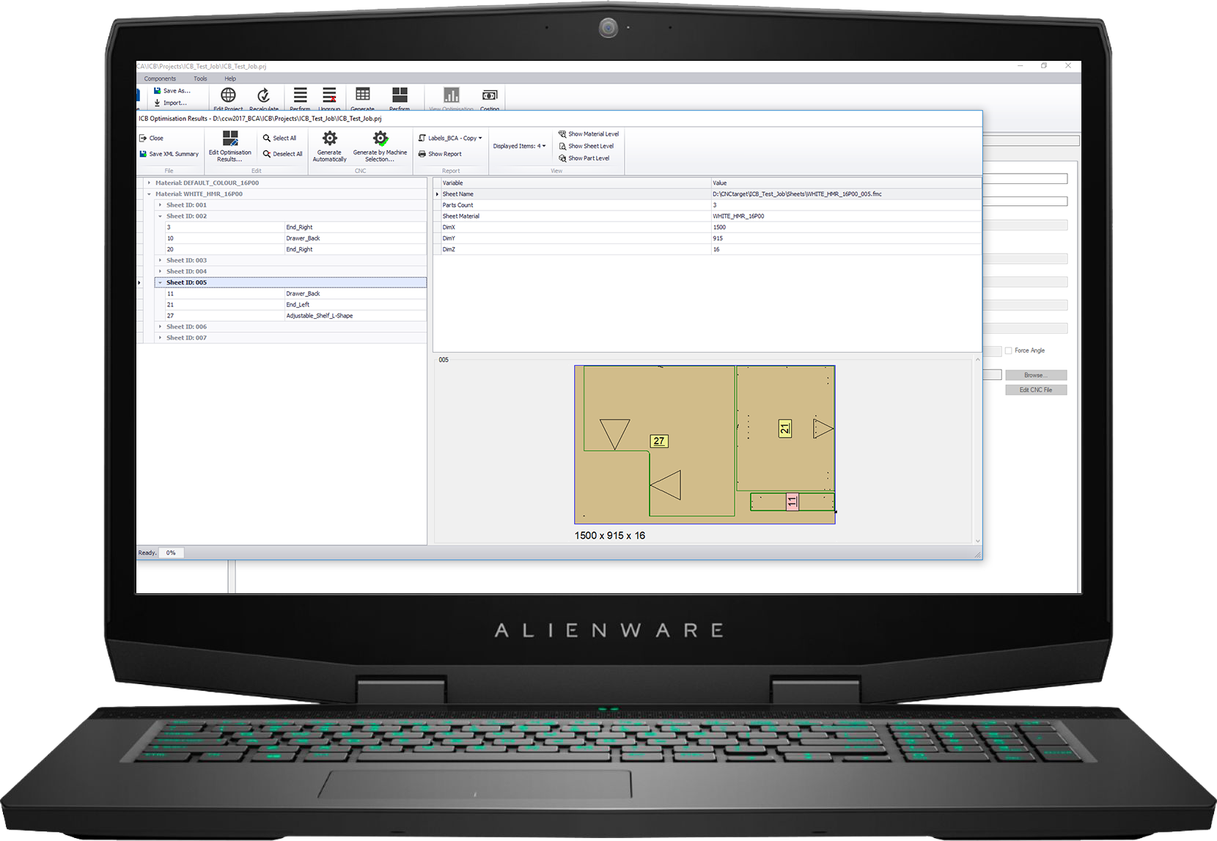
Task: Click Show Material Level view icon
Action: [x=562, y=134]
